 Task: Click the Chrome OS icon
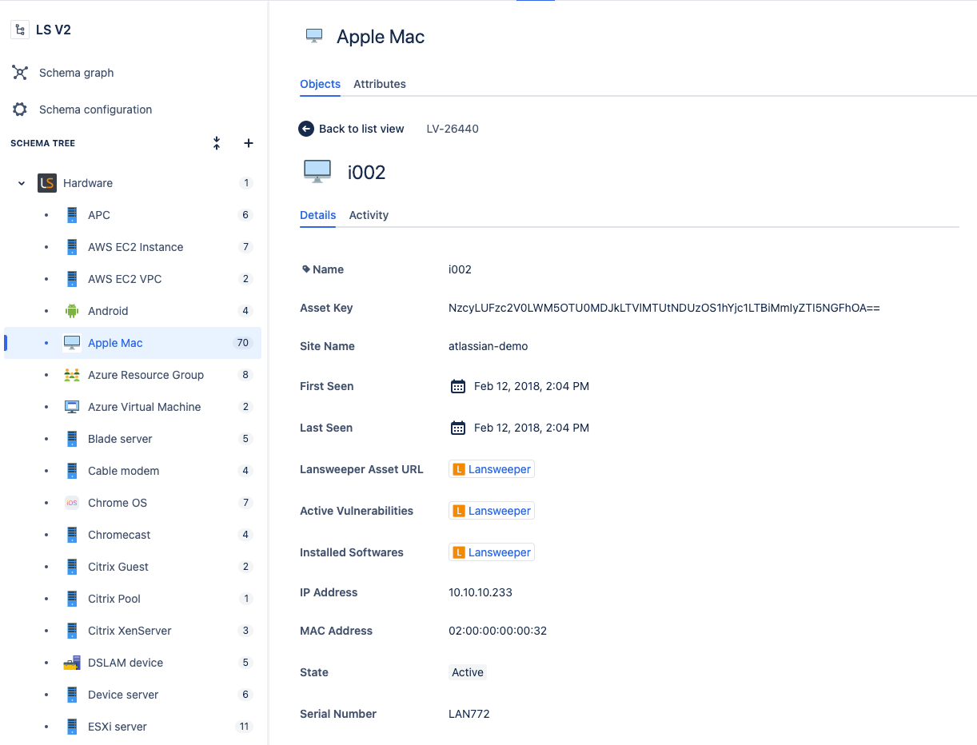(x=72, y=503)
